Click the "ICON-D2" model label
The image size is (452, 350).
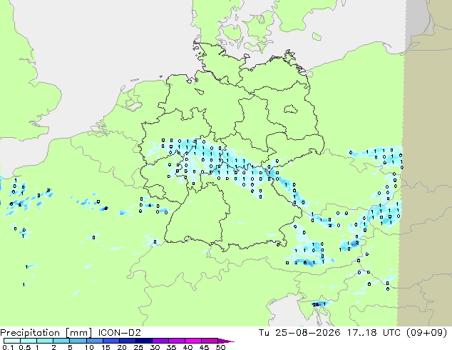pyautogui.click(x=119, y=333)
